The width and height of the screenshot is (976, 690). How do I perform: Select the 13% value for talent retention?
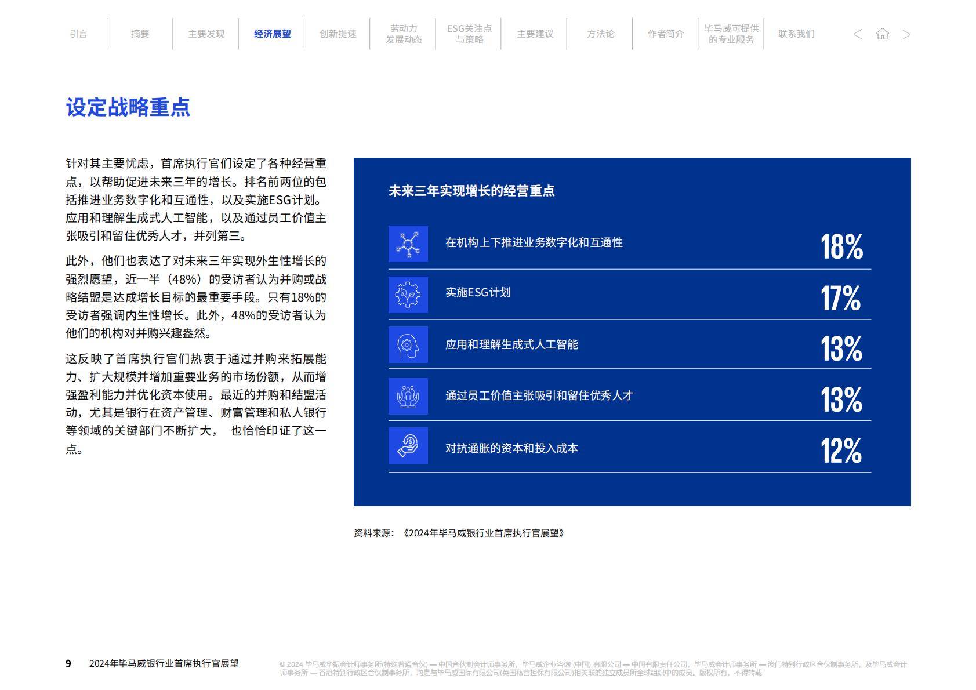(841, 400)
